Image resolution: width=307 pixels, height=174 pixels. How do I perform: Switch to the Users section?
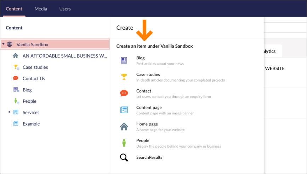[x=65, y=9]
